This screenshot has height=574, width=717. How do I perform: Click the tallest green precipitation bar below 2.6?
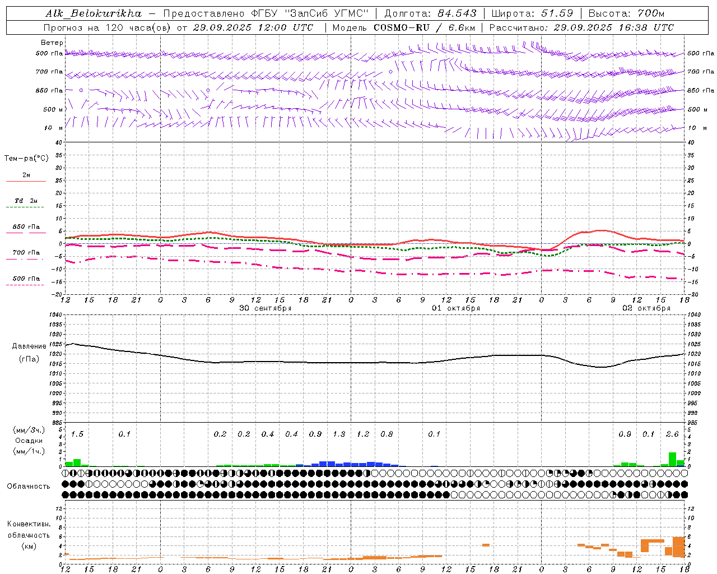click(672, 460)
